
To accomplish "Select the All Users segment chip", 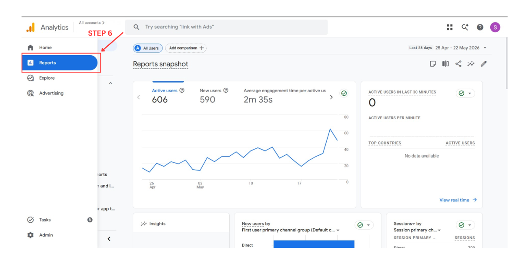I will click(148, 48).
